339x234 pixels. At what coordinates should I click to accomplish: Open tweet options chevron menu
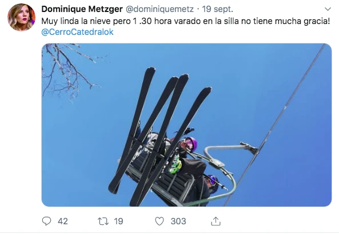[328, 9]
